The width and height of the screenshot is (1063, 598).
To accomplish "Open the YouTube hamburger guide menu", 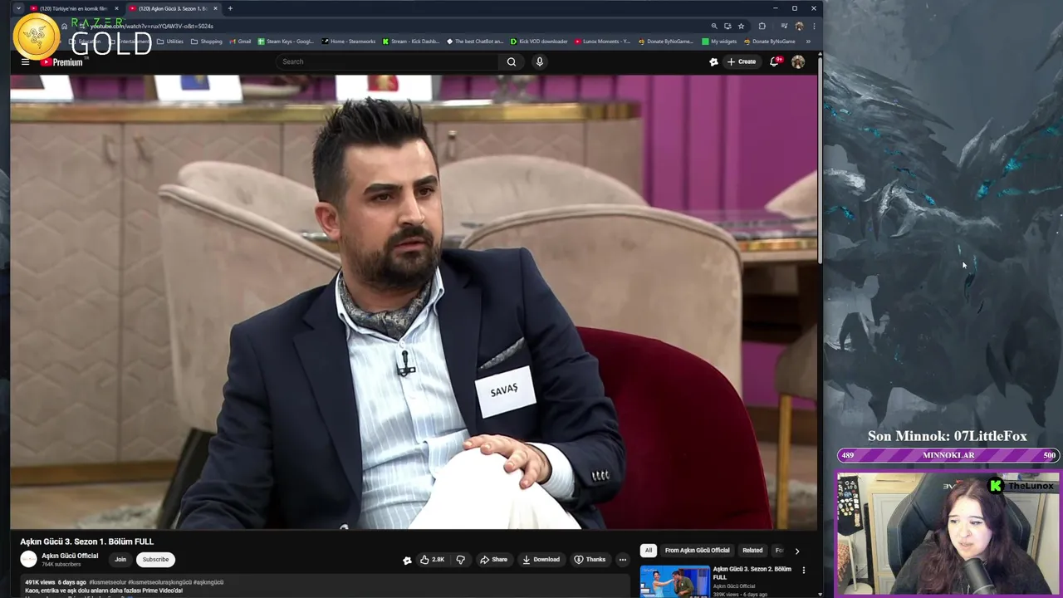I will tap(25, 61).
